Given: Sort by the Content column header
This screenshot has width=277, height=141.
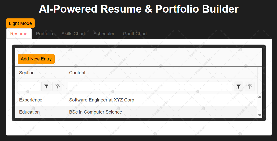Looking at the screenshot, I should point(161,73).
